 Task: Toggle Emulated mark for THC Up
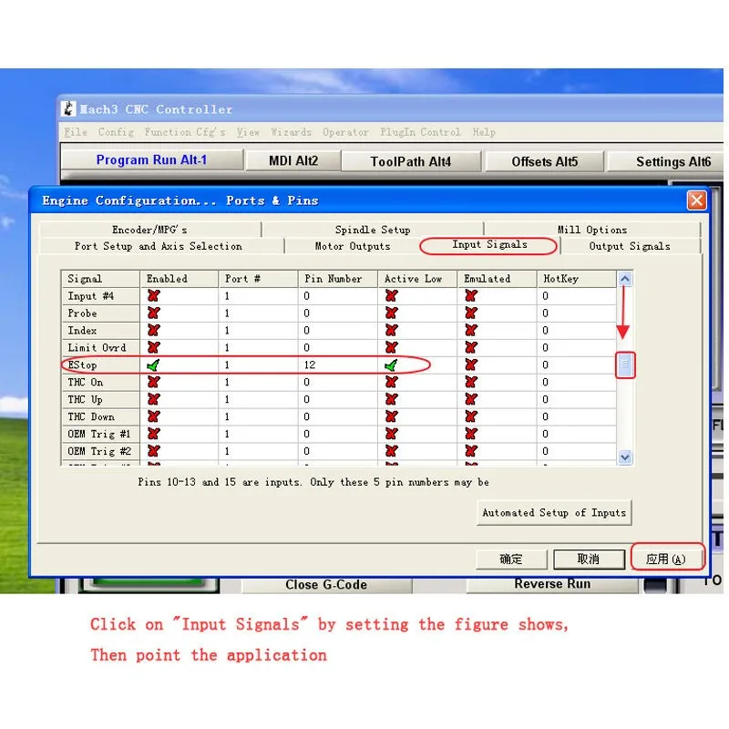(471, 399)
